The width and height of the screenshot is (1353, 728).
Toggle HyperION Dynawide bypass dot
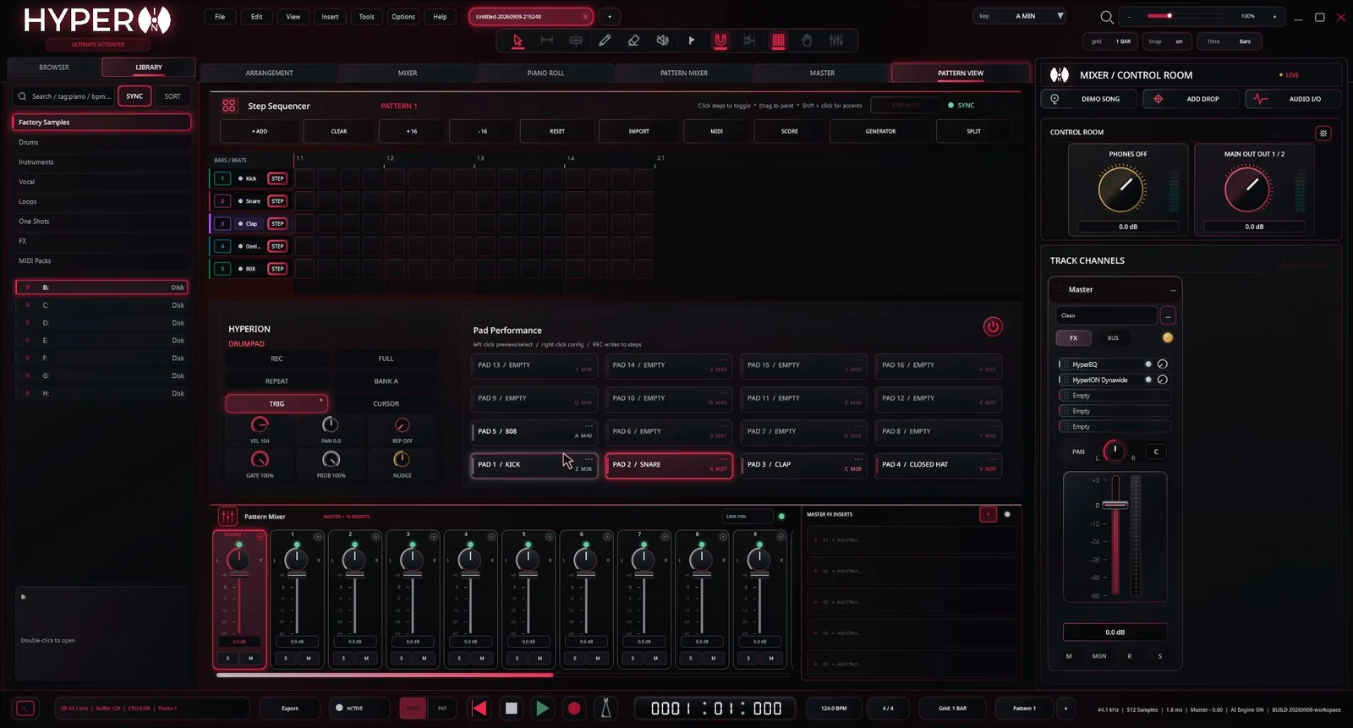(x=1148, y=380)
